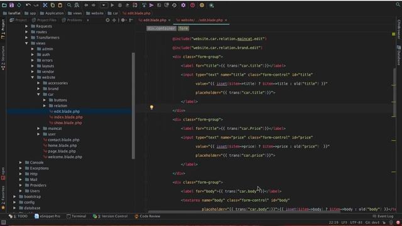The width and height of the screenshot is (402, 226).
Task: Click the Open folder toolbar icon
Action: 4,5
